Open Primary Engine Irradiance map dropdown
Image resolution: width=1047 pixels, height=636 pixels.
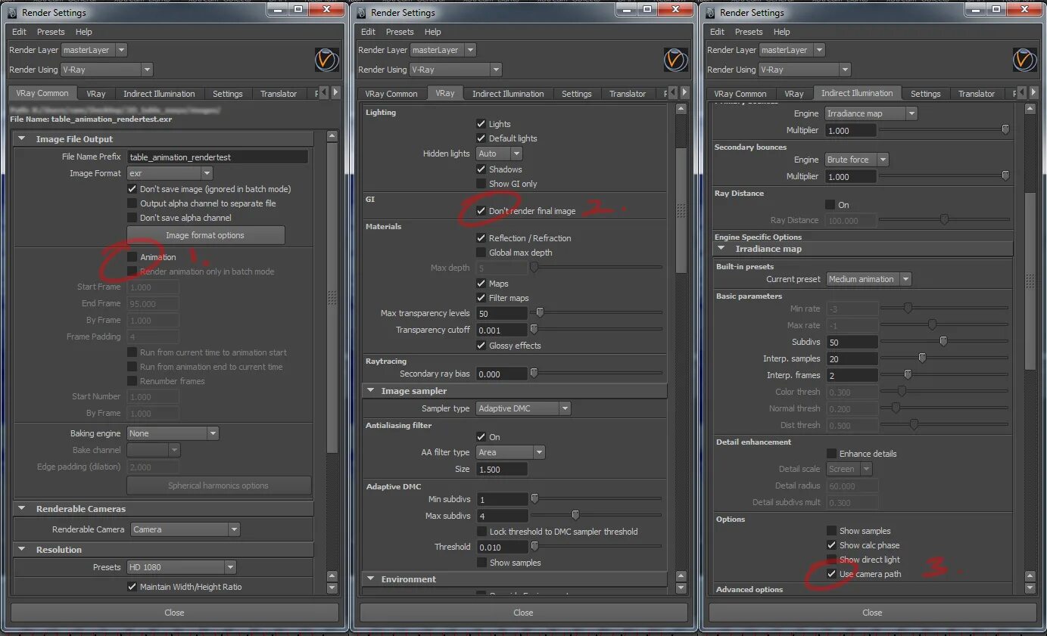[871, 113]
